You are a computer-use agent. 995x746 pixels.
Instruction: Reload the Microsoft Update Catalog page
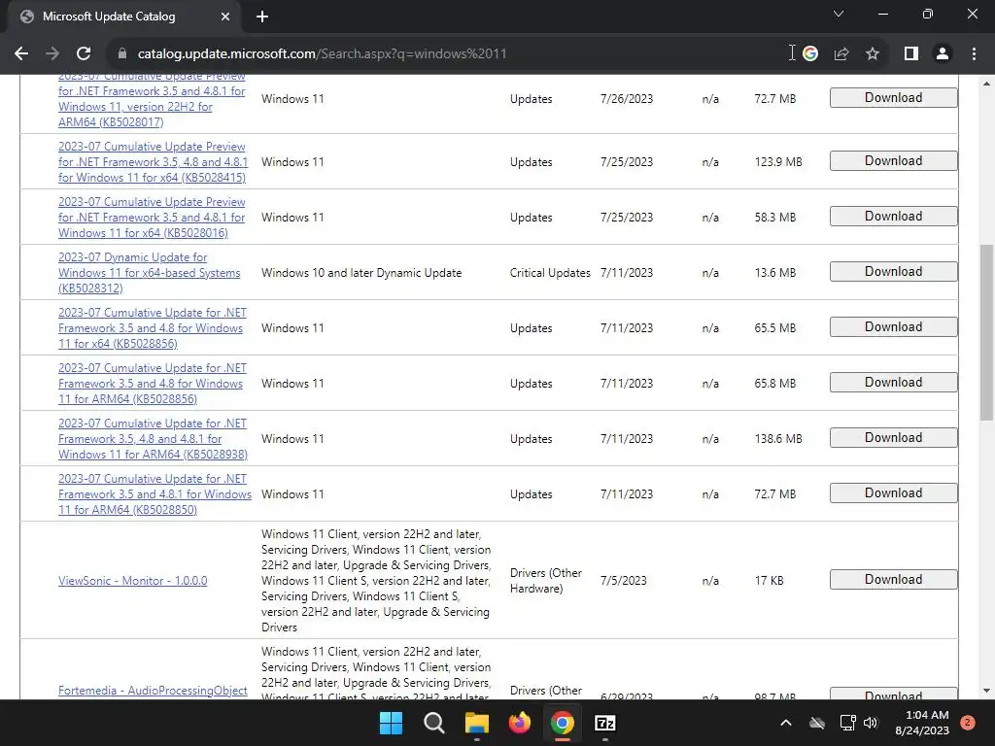[x=84, y=54]
